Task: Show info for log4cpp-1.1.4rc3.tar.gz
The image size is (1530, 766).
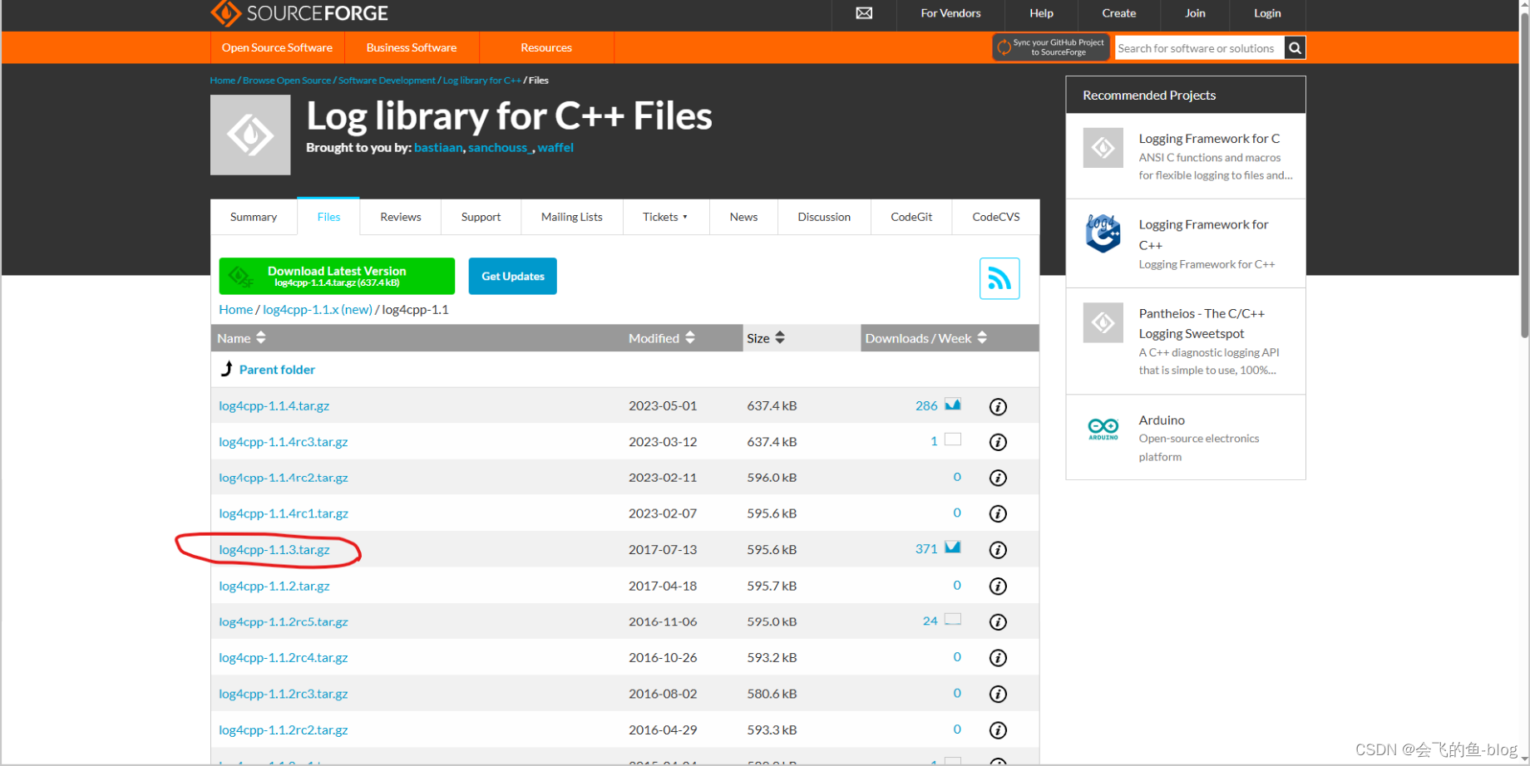Action: click(998, 442)
